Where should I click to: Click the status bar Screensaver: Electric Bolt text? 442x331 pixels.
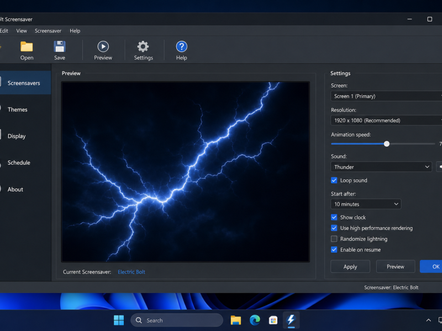tap(391, 287)
